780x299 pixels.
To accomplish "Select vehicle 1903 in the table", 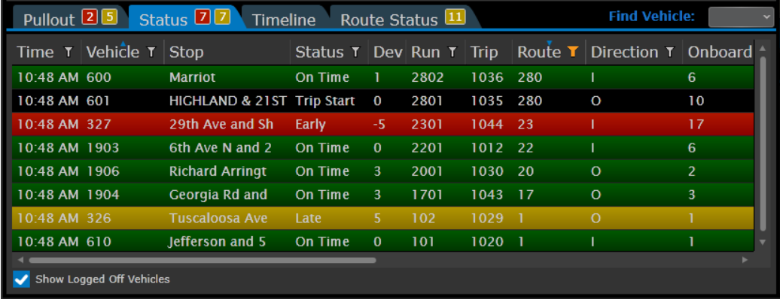I will pos(102,147).
